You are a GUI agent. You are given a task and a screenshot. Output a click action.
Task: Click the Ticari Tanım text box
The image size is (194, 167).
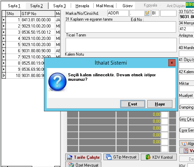pos(121,45)
